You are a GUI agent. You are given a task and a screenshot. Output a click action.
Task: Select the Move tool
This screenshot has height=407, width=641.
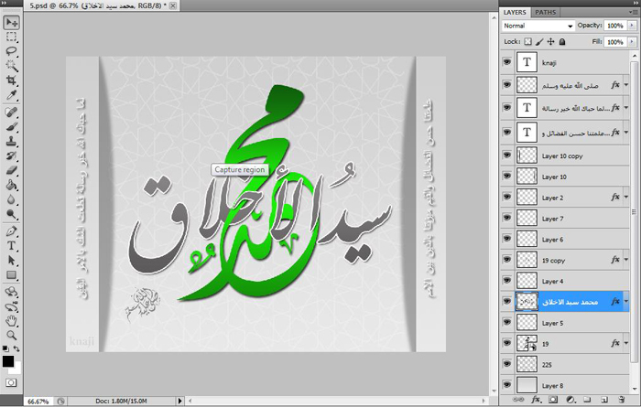pos(12,23)
